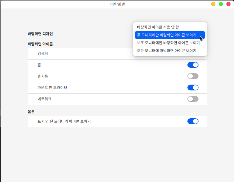The image size is (234, 182).
Task: Turn off 마운트 한 드라이브 switch
Action: coord(193,88)
